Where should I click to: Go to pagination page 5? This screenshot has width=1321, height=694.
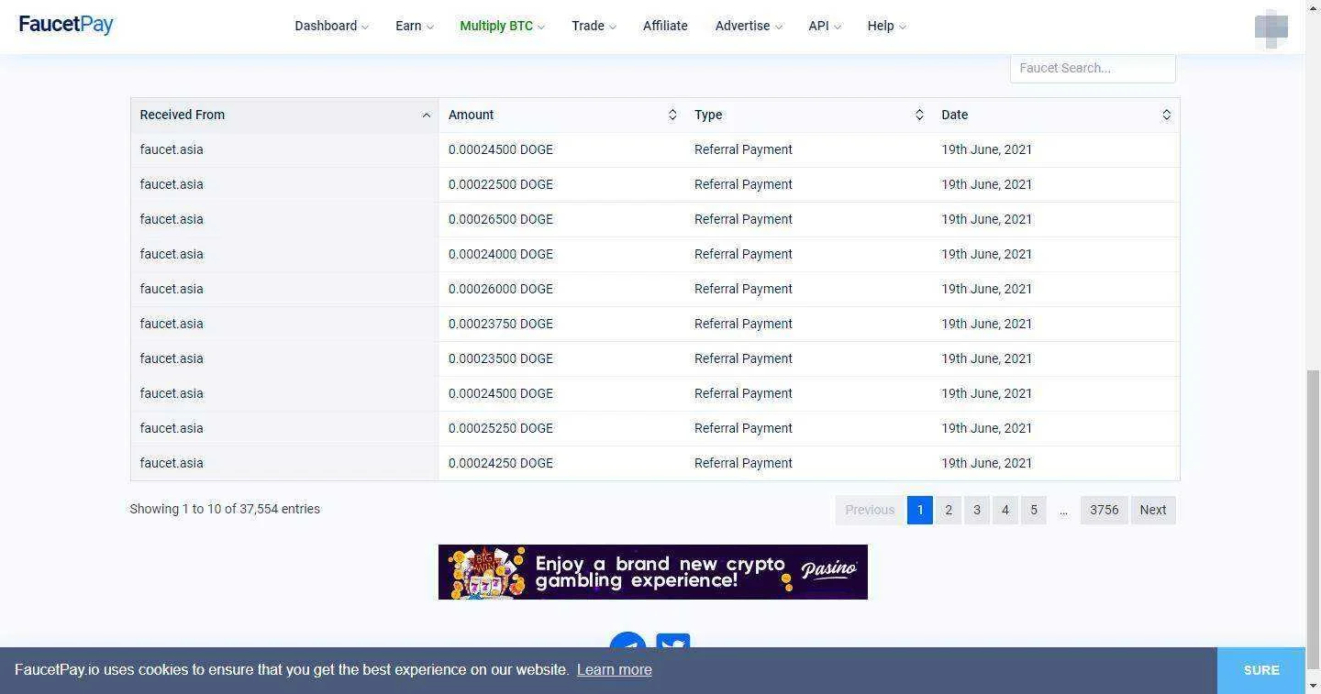(x=1034, y=510)
